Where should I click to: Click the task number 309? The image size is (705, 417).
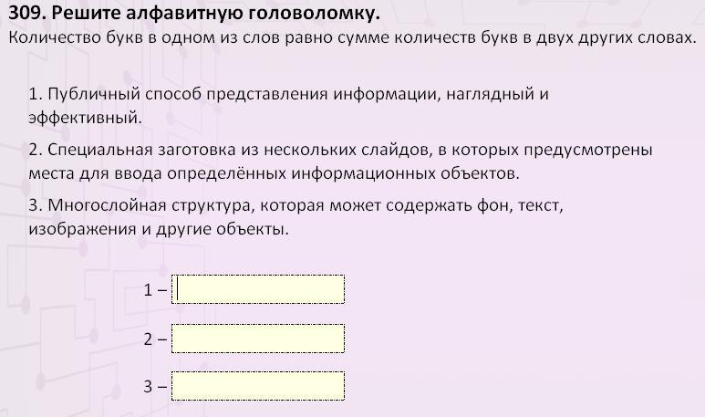point(26,14)
